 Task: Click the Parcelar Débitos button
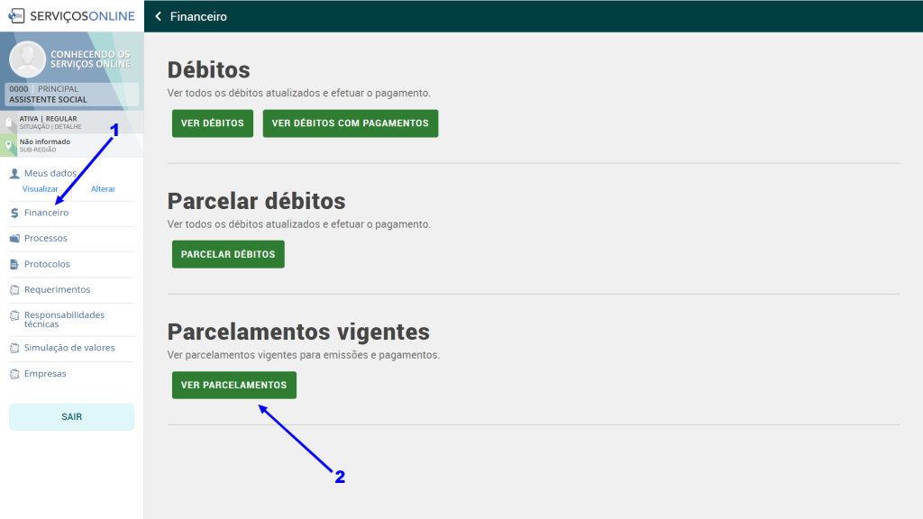[x=228, y=254]
